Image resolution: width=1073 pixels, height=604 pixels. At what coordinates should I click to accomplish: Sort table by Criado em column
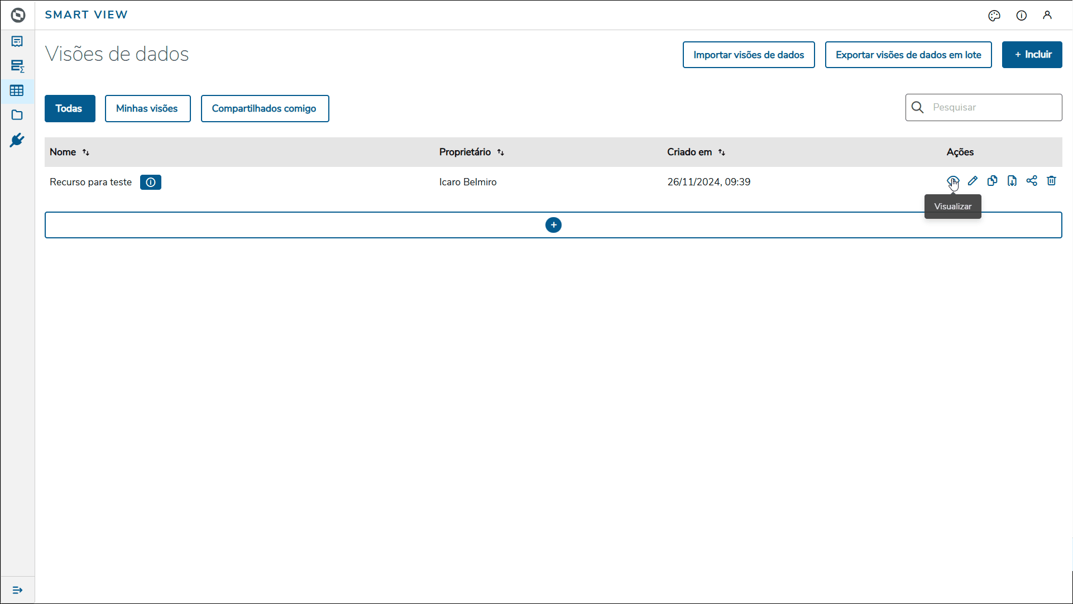click(722, 152)
